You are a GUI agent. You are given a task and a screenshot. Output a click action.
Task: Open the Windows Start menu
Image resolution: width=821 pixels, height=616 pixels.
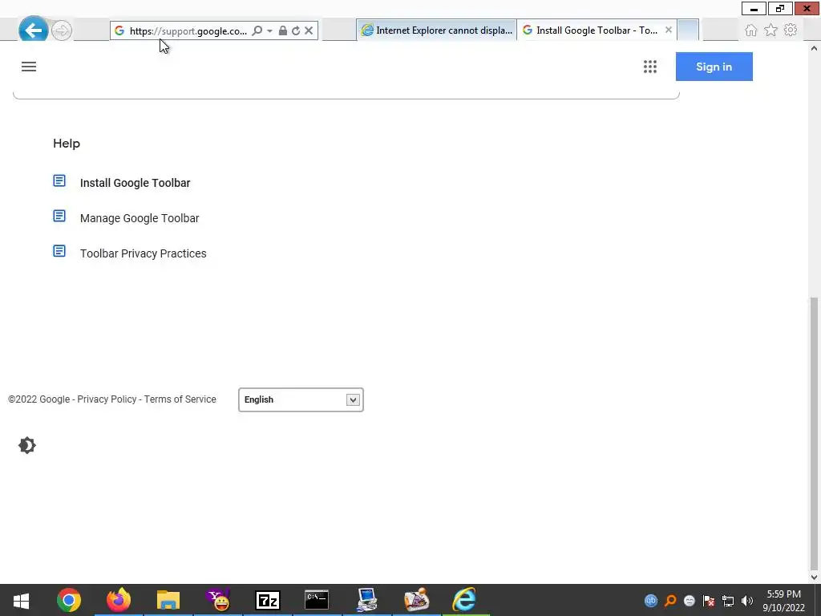(21, 600)
